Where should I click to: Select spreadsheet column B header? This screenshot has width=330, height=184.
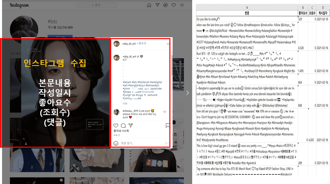click(x=303, y=7)
